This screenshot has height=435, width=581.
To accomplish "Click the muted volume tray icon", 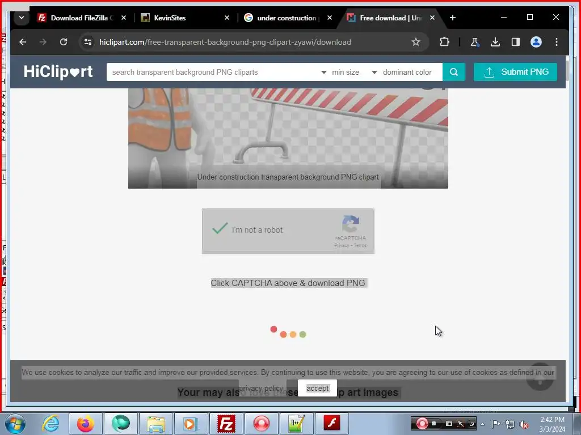I will pyautogui.click(x=524, y=425).
